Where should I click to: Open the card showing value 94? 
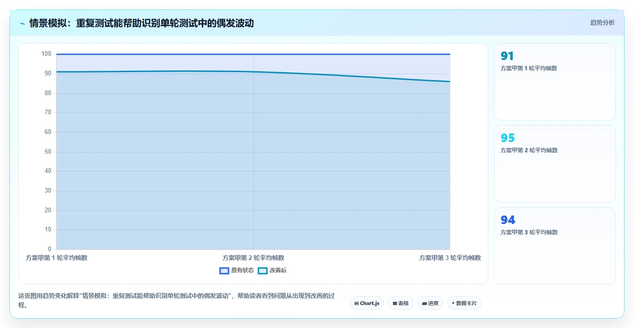pyautogui.click(x=555, y=246)
